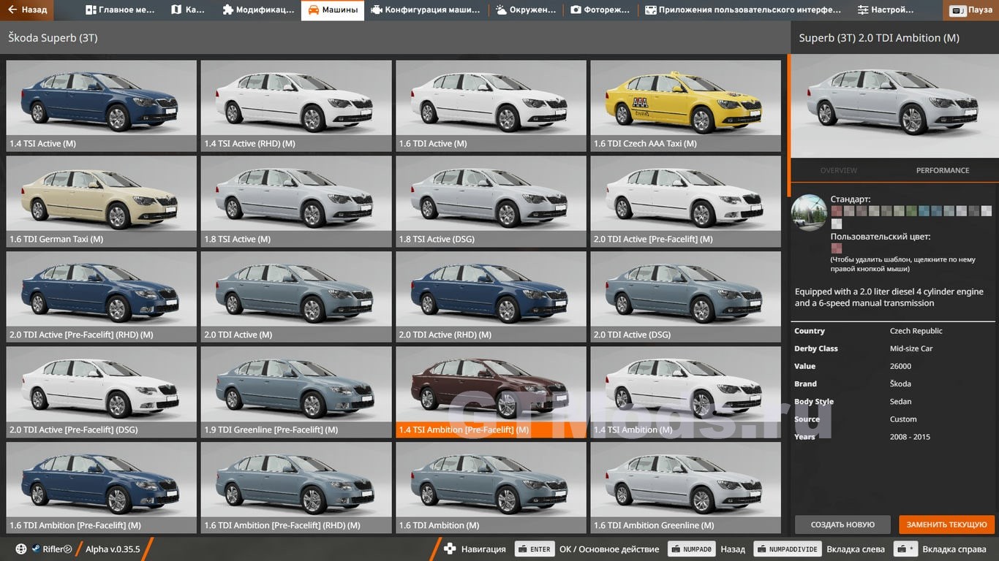
Task: Click the Steam icon beside Rifler
Action: pos(35,549)
